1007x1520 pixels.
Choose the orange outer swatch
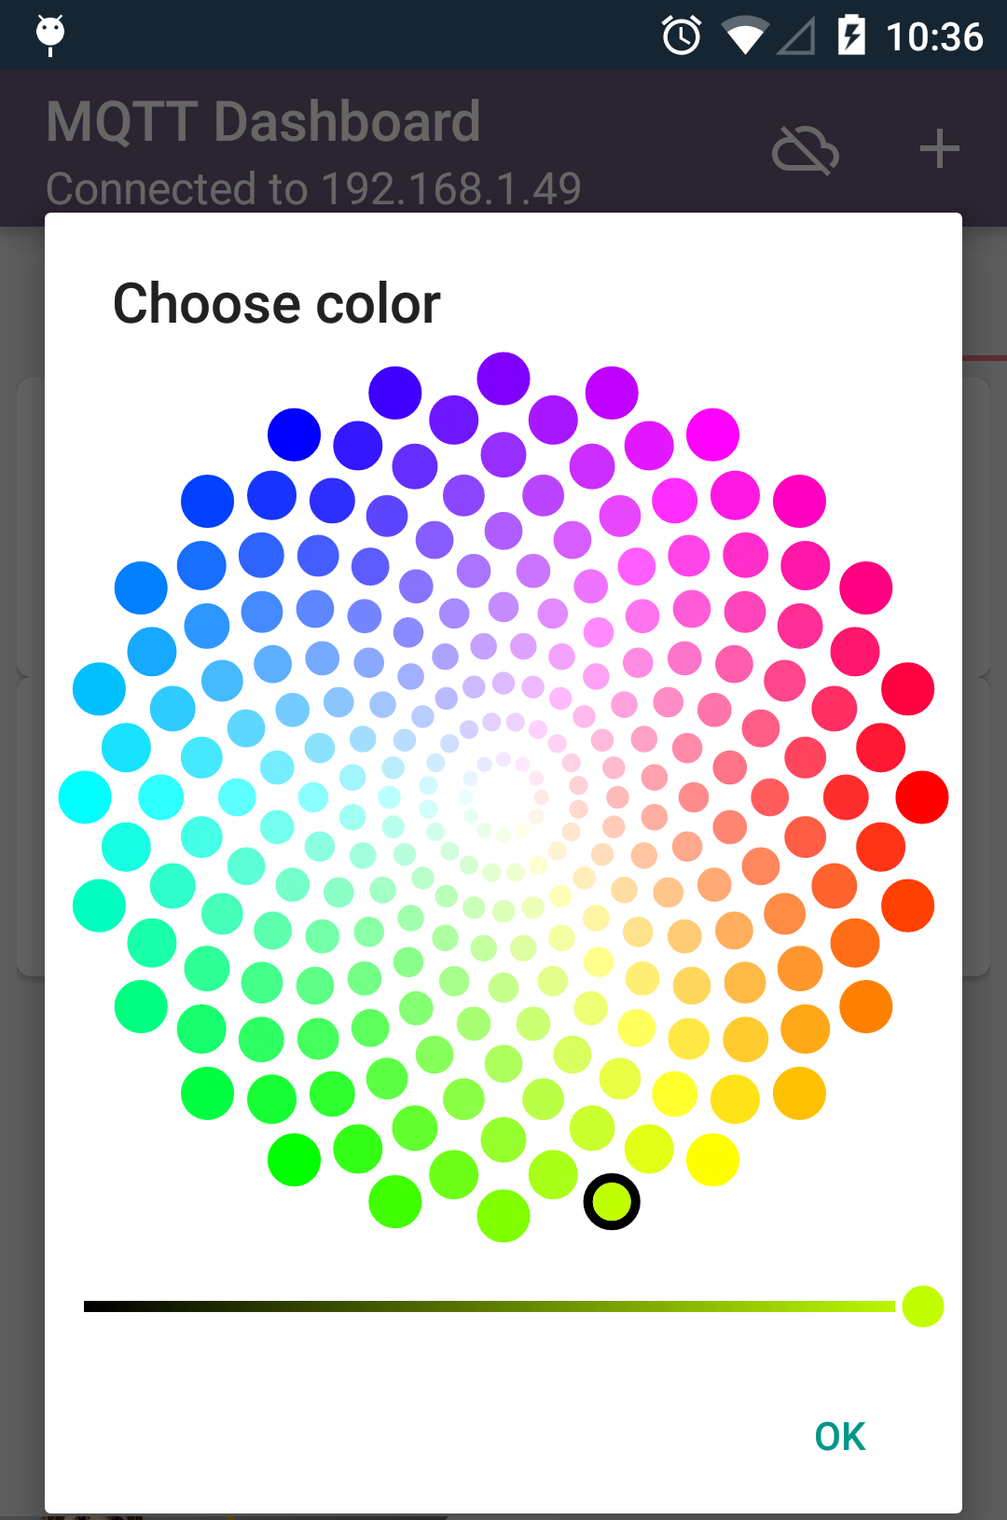point(865,1007)
